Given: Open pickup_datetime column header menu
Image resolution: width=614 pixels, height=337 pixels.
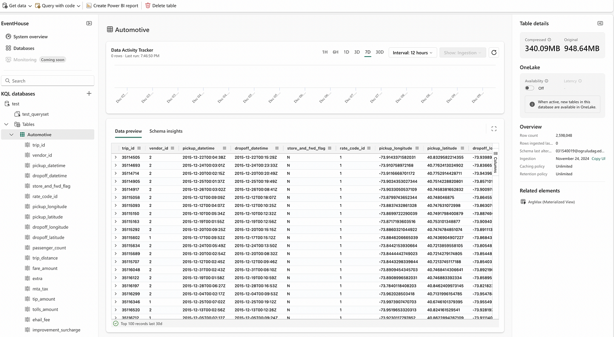Looking at the screenshot, I should (225, 148).
